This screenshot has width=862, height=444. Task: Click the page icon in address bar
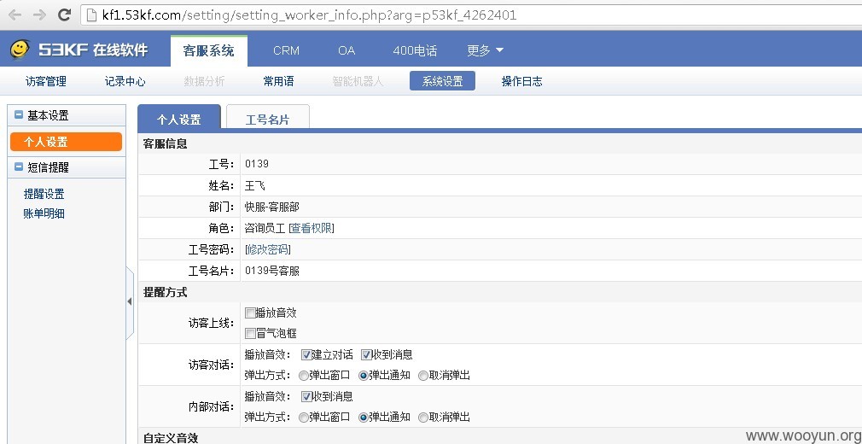pos(91,15)
